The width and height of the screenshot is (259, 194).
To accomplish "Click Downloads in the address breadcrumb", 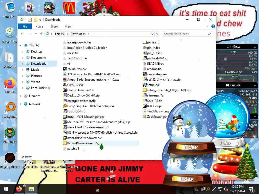I will [x=78, y=34].
